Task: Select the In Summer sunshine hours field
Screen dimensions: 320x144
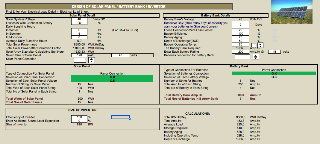Action: (x=79, y=34)
